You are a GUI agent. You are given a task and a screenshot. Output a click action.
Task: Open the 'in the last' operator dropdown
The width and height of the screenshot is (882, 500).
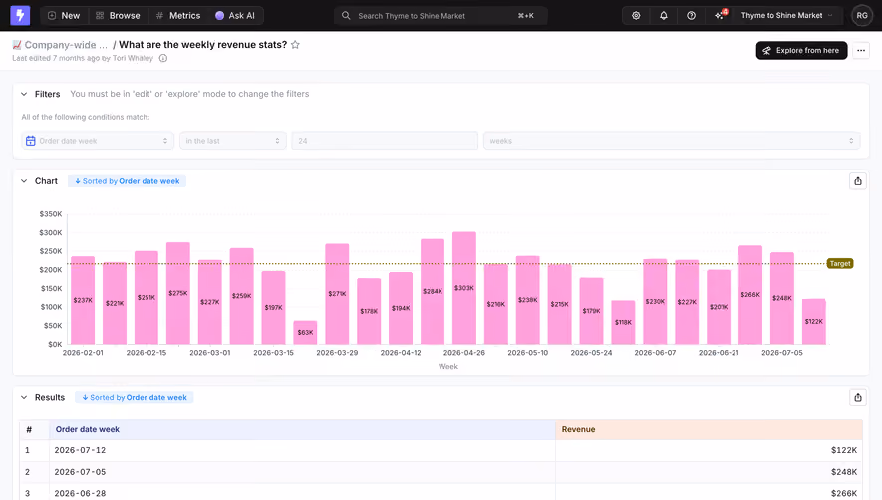pos(233,141)
